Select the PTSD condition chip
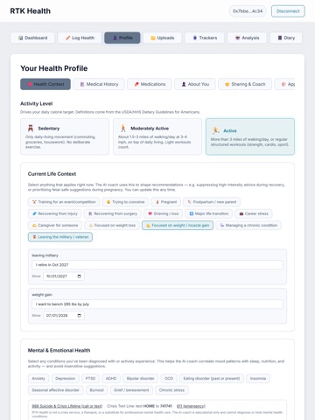 click(90, 378)
